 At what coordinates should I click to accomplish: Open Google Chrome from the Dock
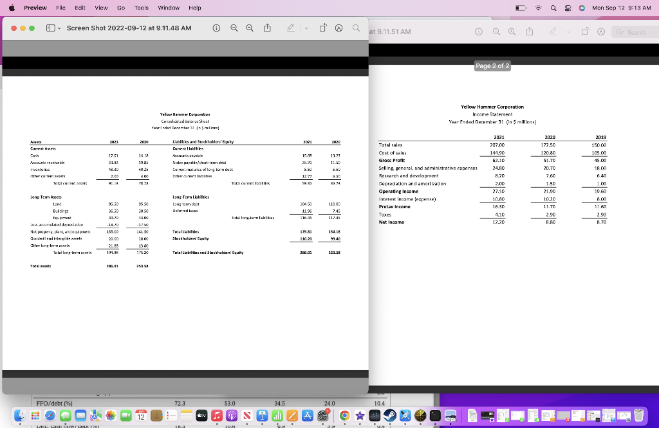pos(344,415)
